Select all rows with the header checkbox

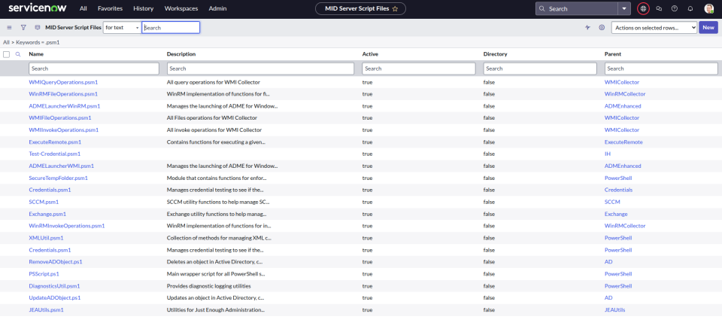[7, 54]
